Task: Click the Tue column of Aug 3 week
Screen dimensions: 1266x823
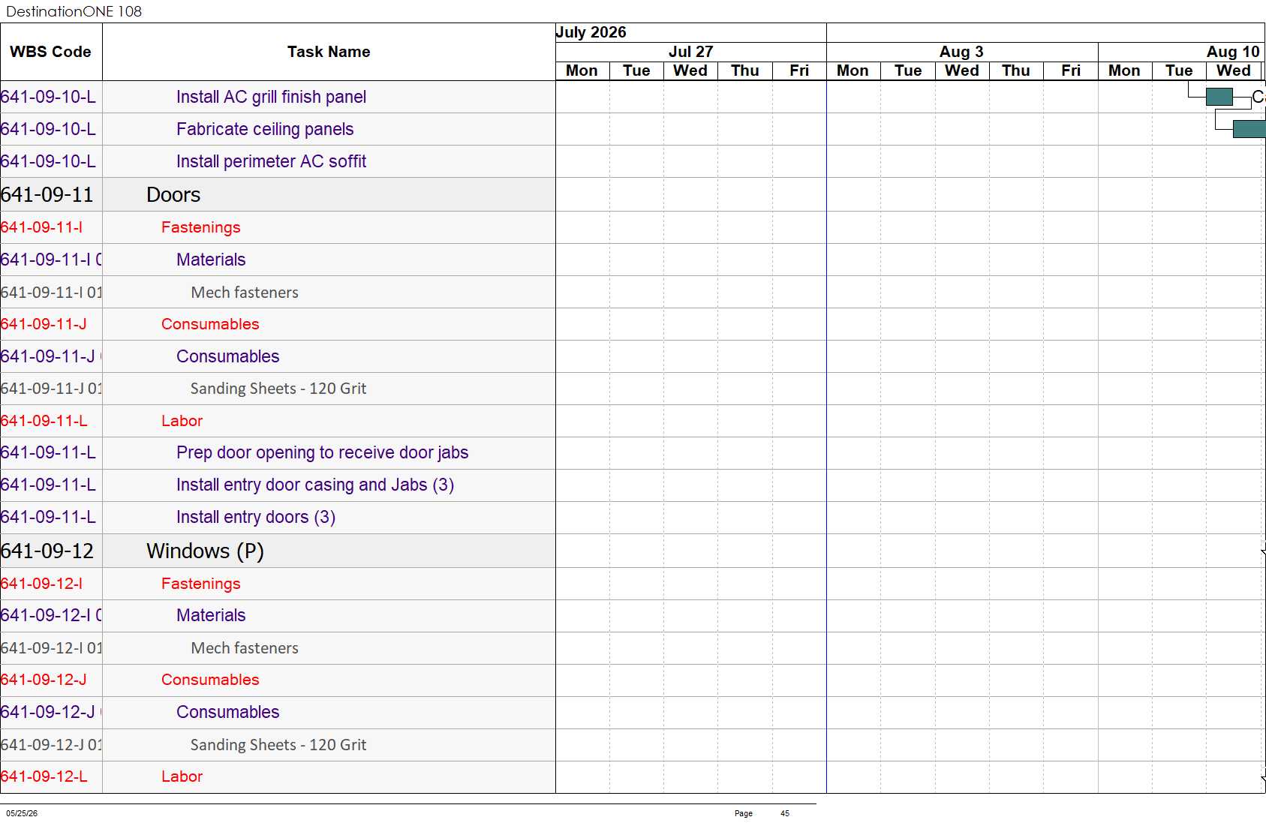Action: 908,71
